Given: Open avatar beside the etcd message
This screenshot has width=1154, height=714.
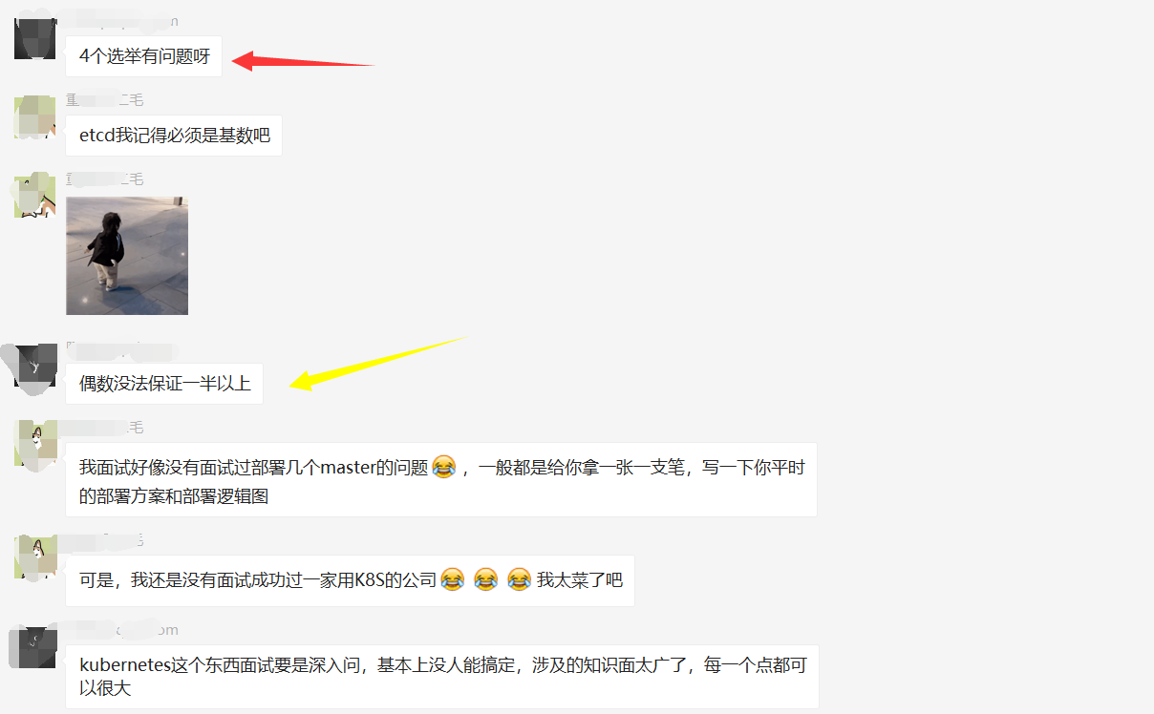Looking at the screenshot, I should point(35,116).
